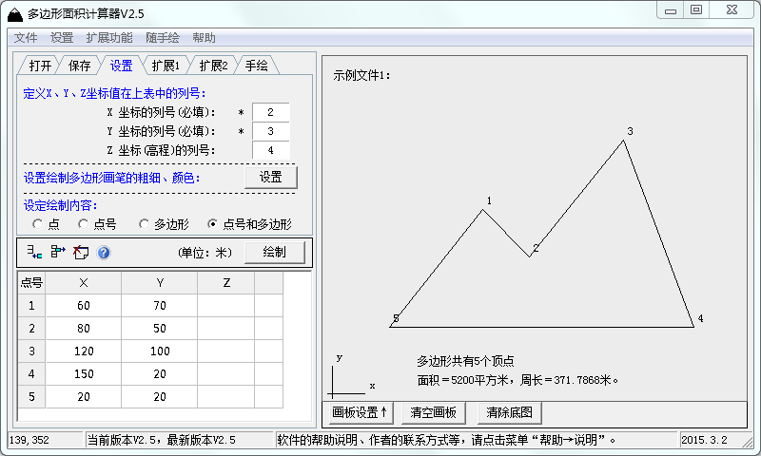Click the insert row icon
The image size is (761, 456).
tap(34, 252)
